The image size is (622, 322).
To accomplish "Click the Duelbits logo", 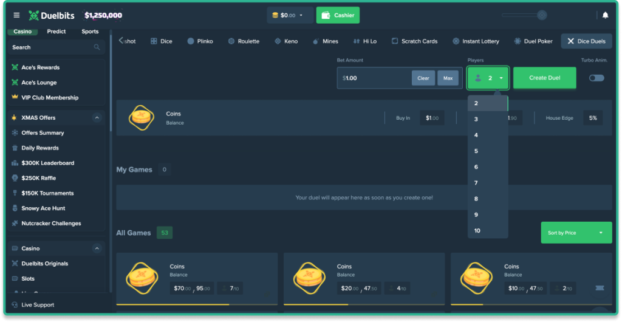I will click(x=52, y=15).
